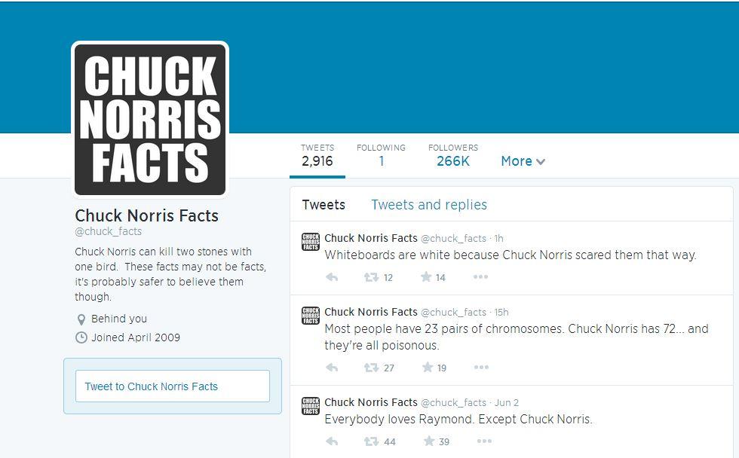Click the location pin icon next to Behind you

click(81, 319)
